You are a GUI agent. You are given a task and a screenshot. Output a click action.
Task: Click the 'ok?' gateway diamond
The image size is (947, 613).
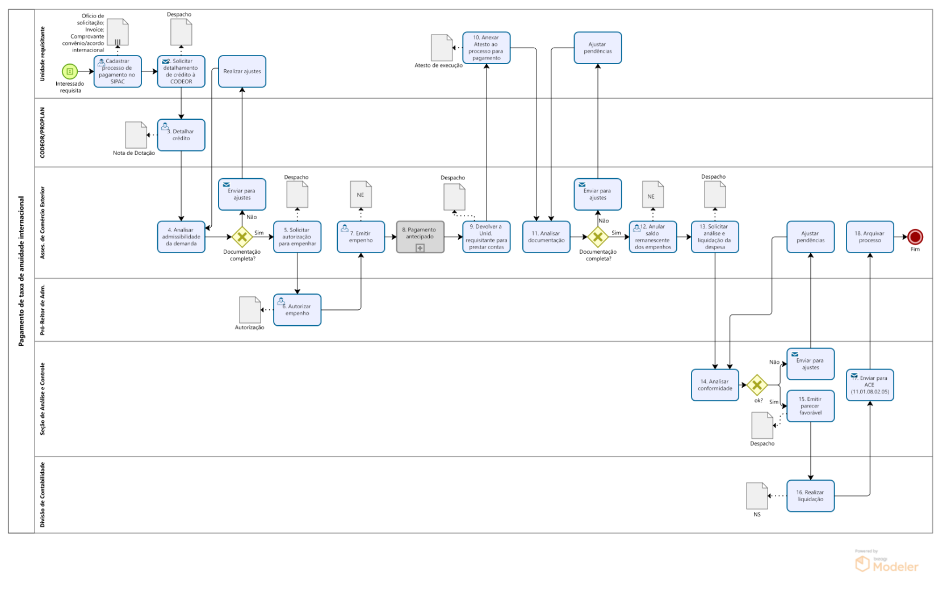pyautogui.click(x=757, y=385)
